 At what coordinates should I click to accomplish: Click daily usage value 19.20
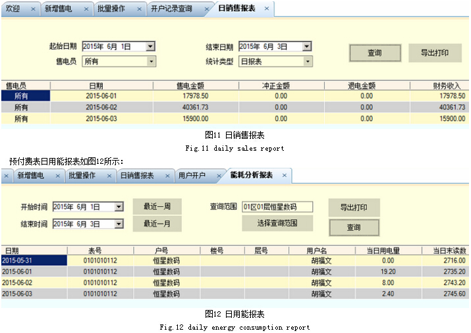tap(388, 272)
